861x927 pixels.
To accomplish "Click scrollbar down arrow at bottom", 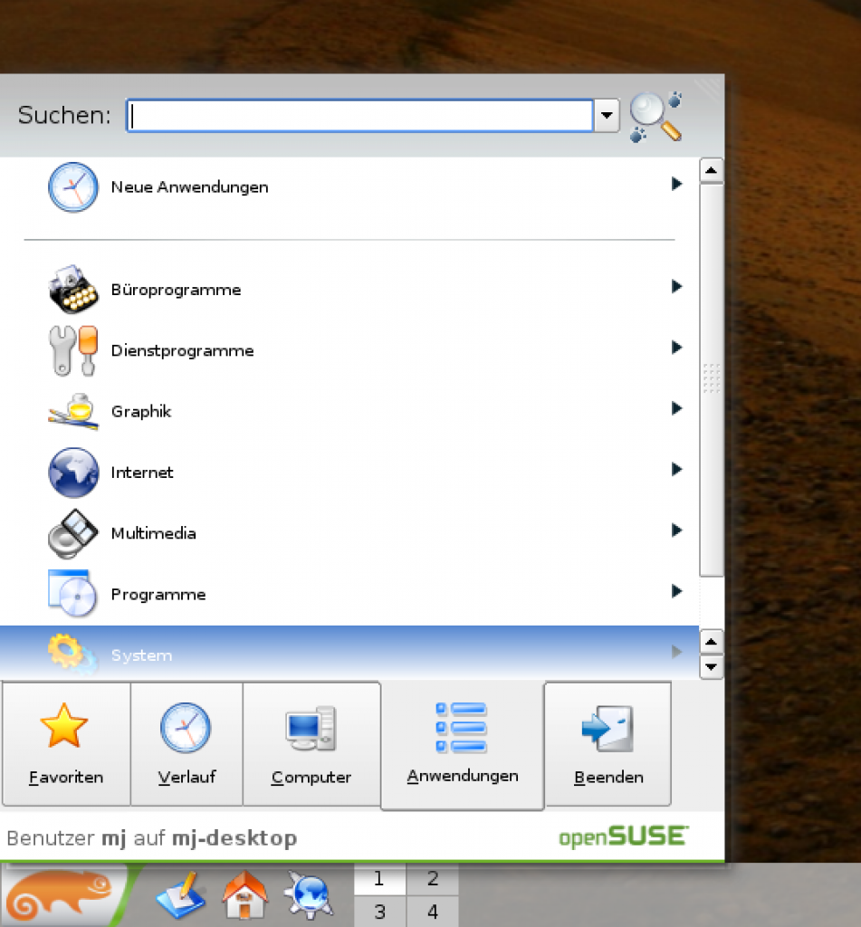I will point(712,667).
